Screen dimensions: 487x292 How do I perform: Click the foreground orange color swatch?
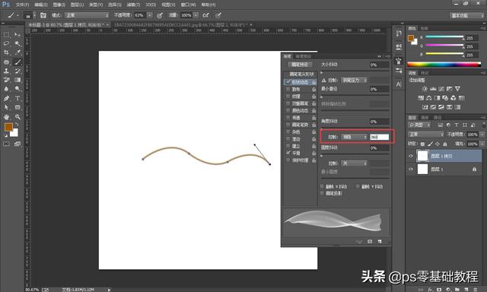click(8, 126)
